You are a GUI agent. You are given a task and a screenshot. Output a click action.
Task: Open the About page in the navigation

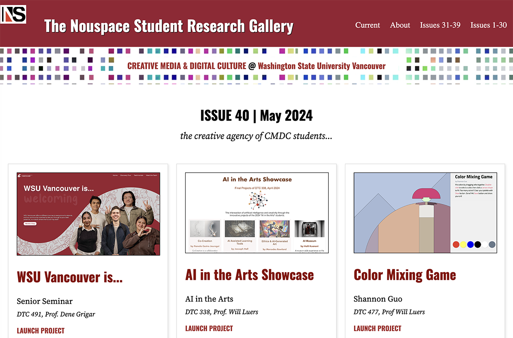pyautogui.click(x=400, y=25)
